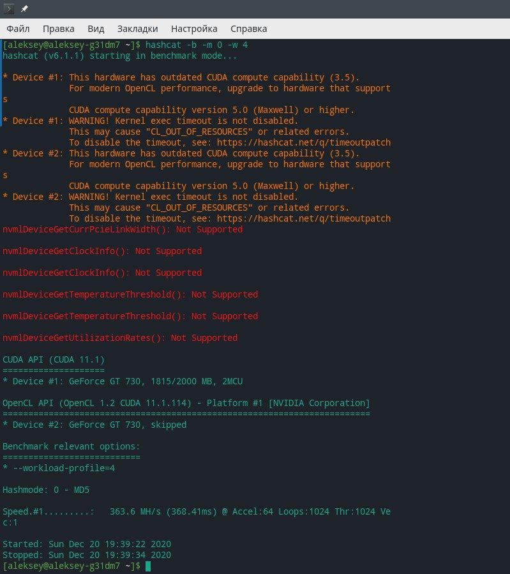The image size is (510, 574).
Task: Open the Справка menu
Action: (x=249, y=29)
